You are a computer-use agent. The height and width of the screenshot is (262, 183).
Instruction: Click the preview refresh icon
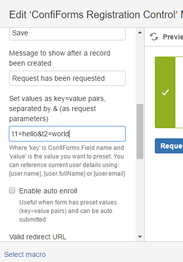click(154, 37)
